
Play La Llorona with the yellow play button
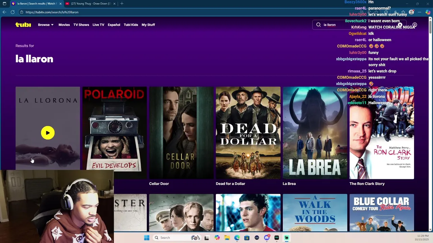(x=48, y=133)
